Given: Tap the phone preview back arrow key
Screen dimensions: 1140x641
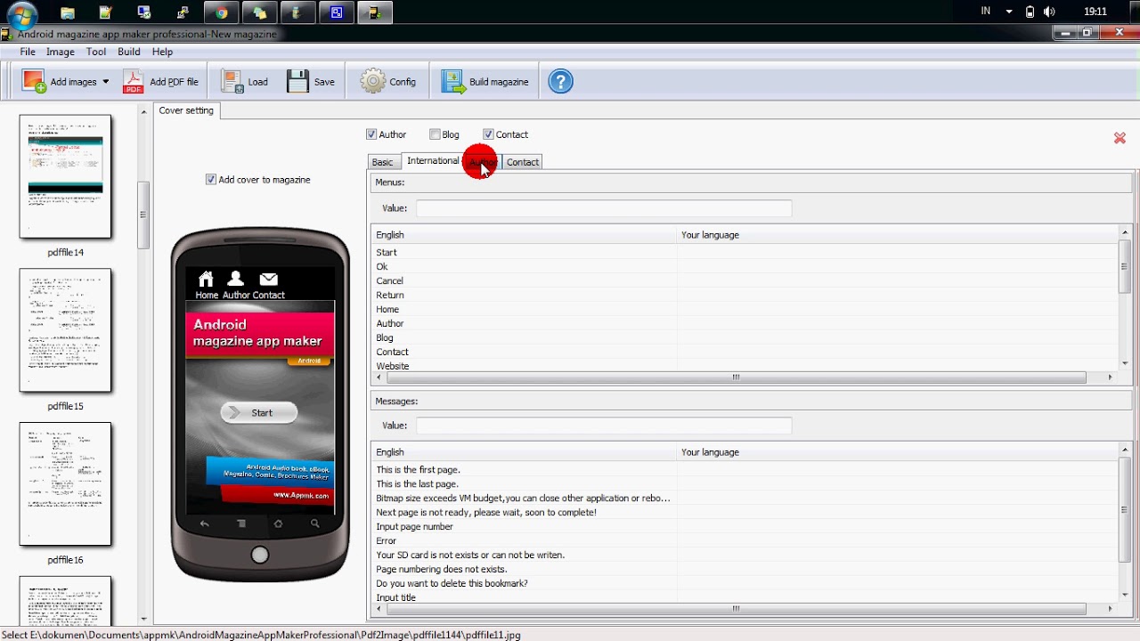Looking at the screenshot, I should [x=205, y=524].
